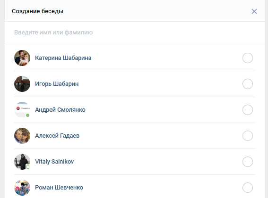Select Игорь Шабарин's radio circle
This screenshot has height=198, width=268.
click(248, 84)
